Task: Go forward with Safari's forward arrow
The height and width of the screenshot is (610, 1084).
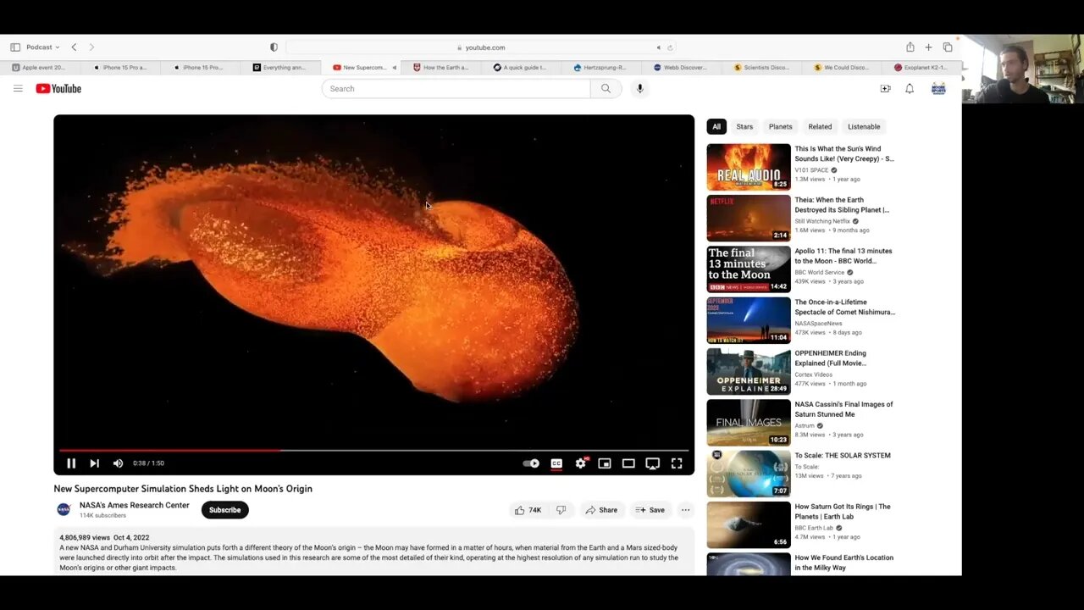Action: click(91, 47)
